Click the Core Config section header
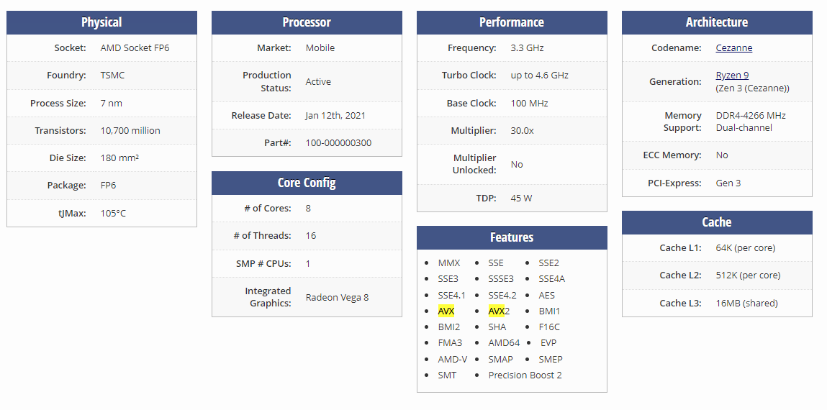827x410 pixels. coord(307,183)
